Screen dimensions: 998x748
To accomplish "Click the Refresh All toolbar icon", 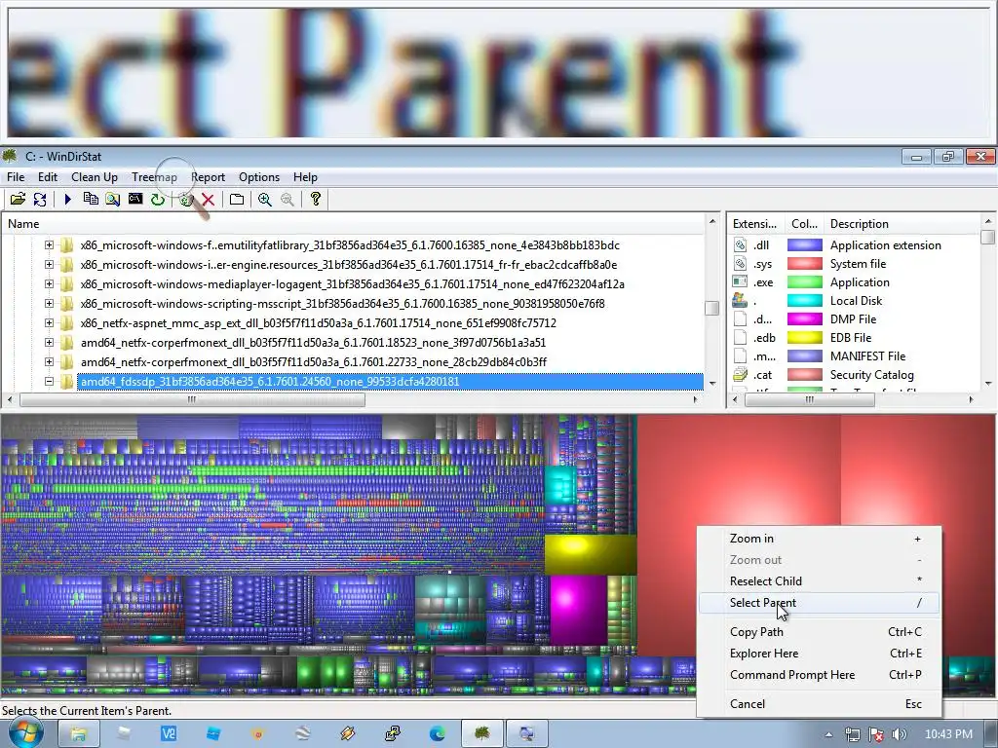I will (40, 199).
